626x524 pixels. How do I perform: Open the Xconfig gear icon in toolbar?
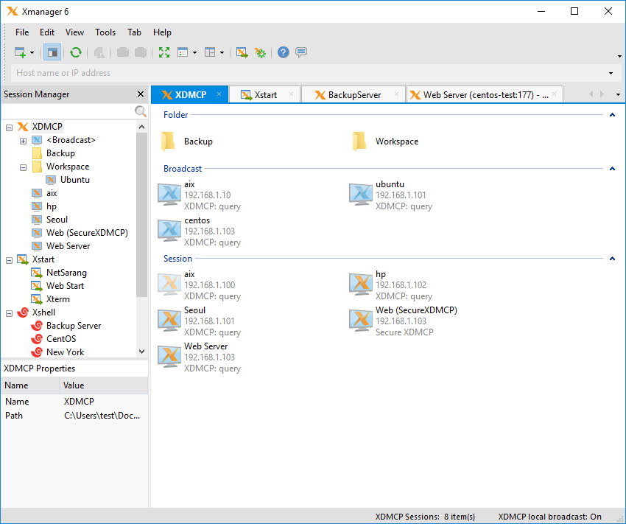pos(260,52)
